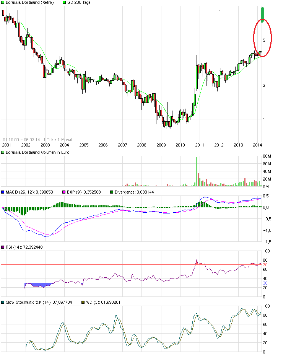The width and height of the screenshot is (291, 355).
Task: Click the Borussia Dortmund Volumen legend swatch
Action: pos(3,152)
